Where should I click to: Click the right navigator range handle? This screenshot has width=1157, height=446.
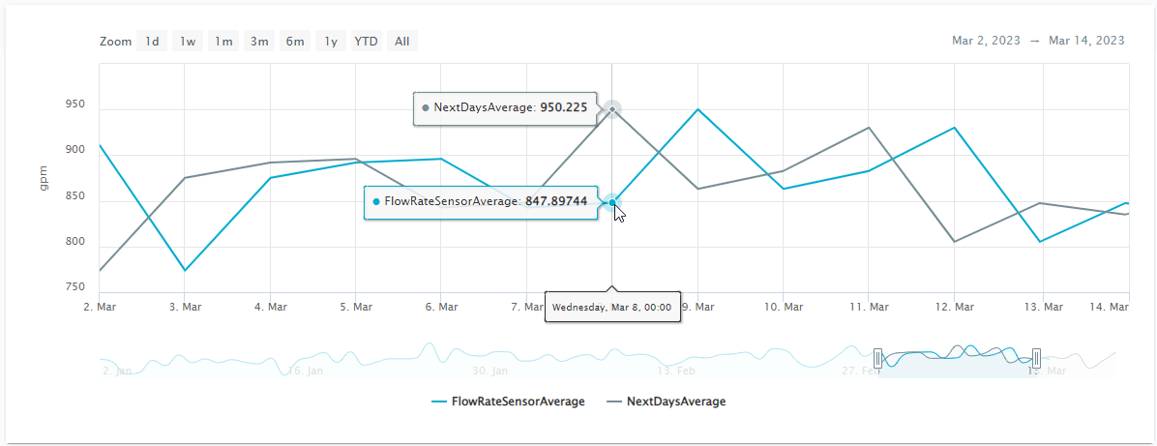pos(1036,357)
